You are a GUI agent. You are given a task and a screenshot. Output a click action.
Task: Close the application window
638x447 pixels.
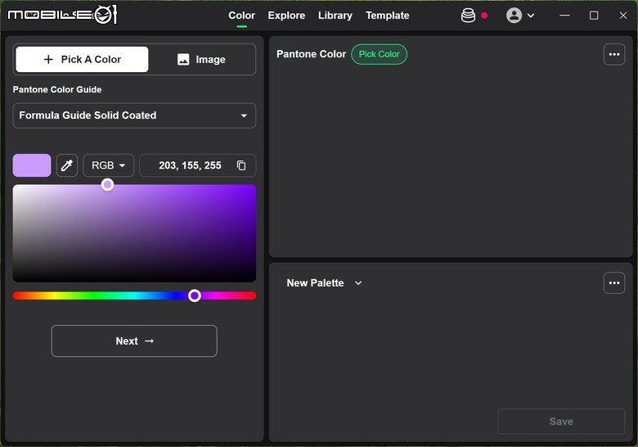coord(623,16)
